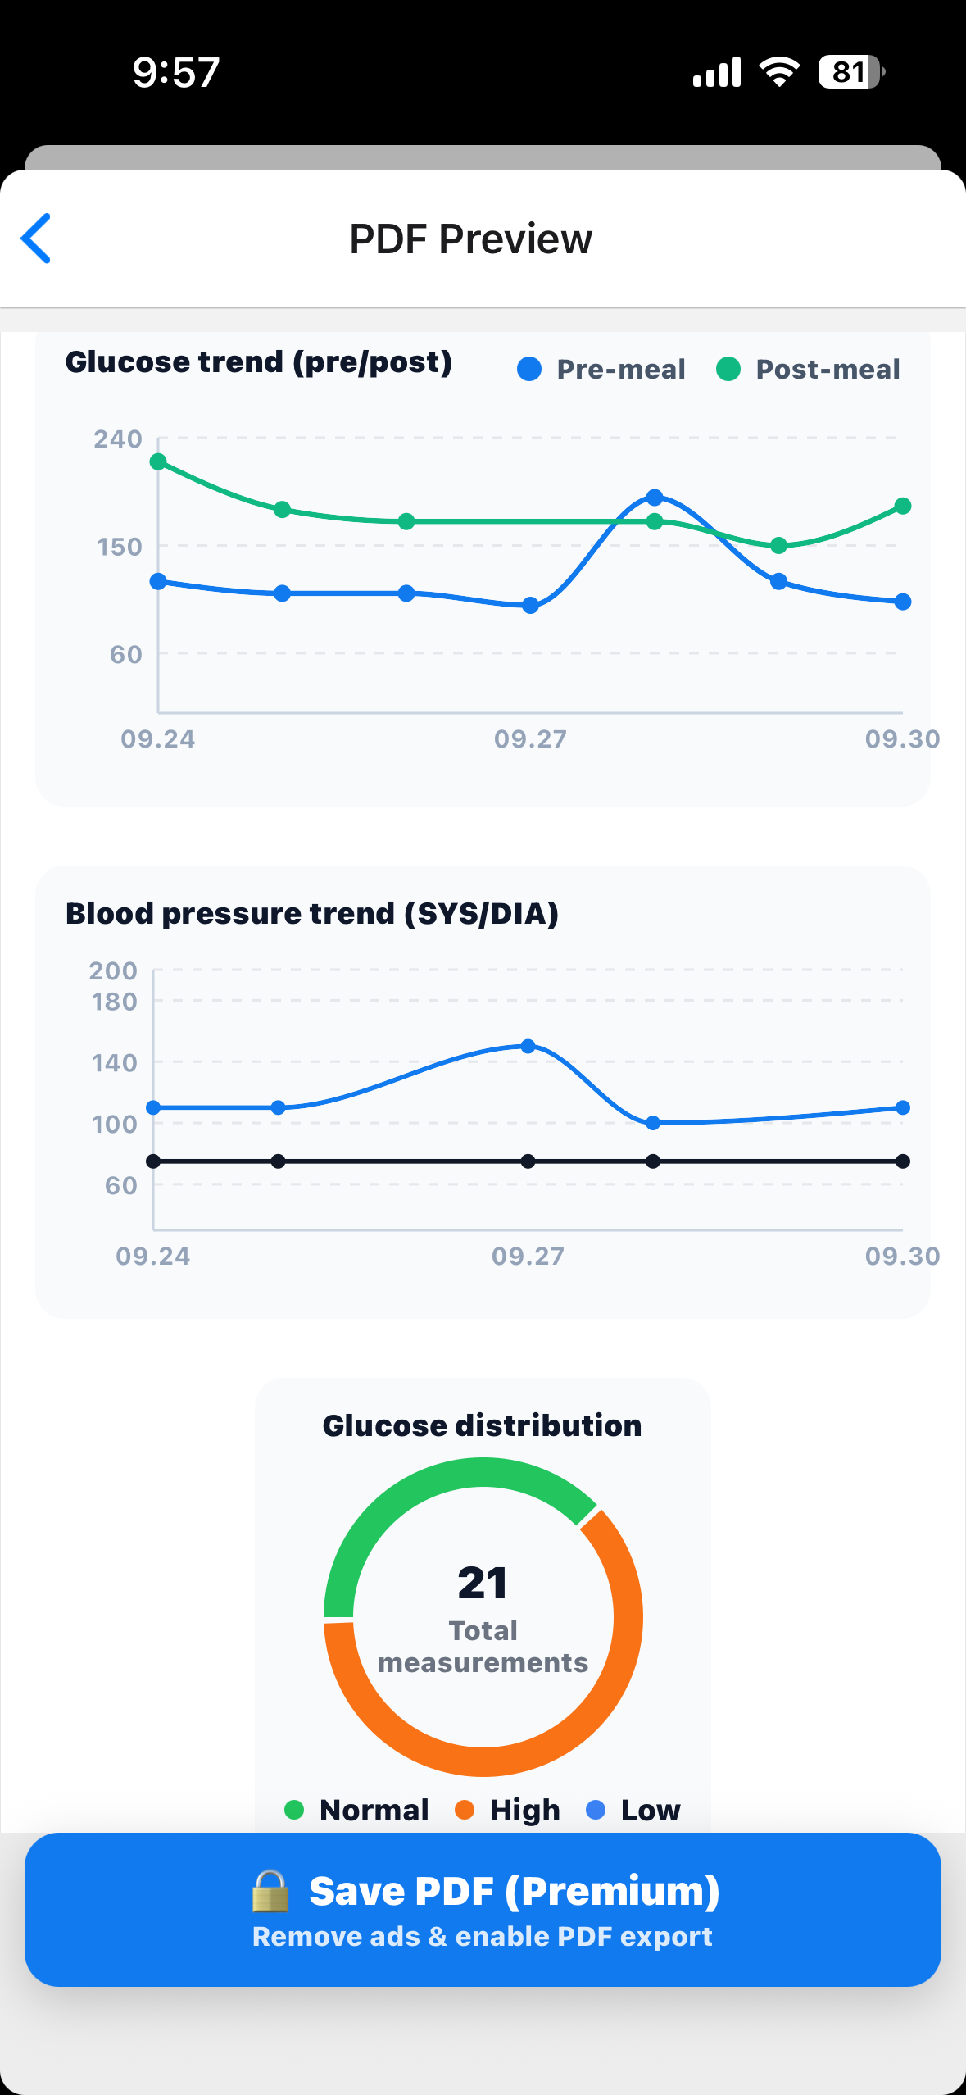Tap the lock icon on Save PDF
Viewport: 966px width, 2095px height.
pos(270,1891)
